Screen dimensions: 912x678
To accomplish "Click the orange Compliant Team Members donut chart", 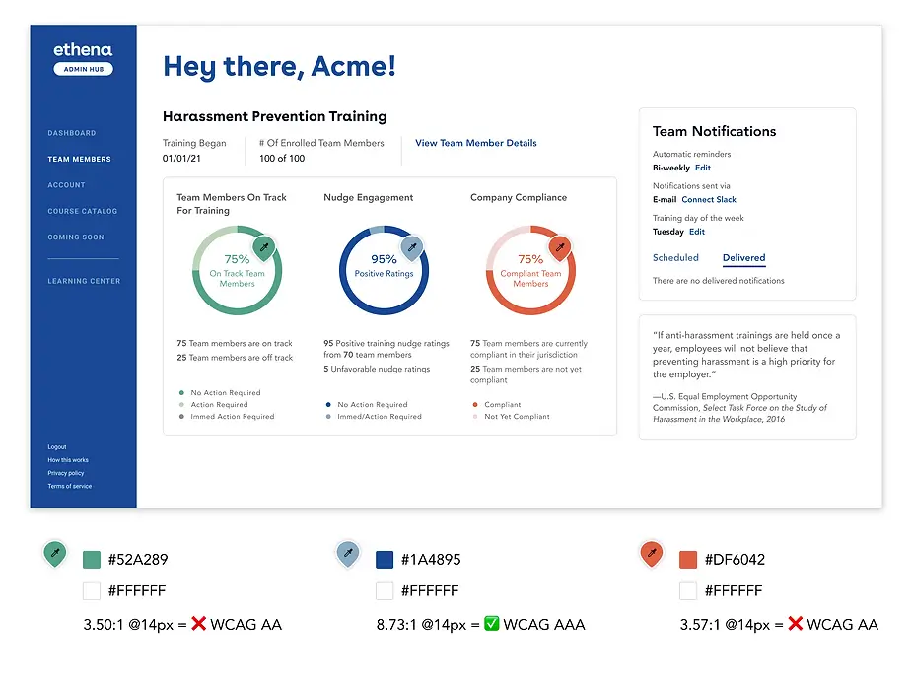I will pyautogui.click(x=530, y=270).
